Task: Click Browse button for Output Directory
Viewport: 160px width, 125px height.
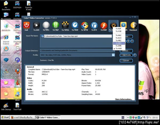Action: point(126,51)
